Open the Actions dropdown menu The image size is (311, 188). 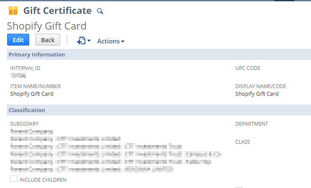[111, 41]
